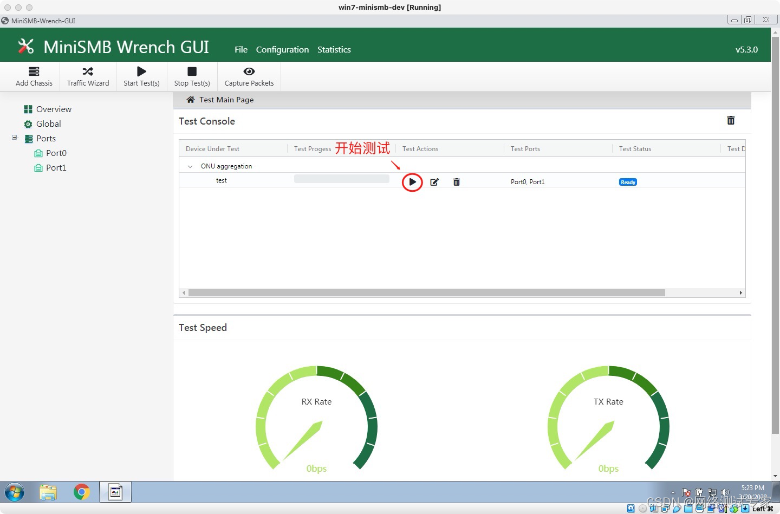Open the Statistics menu
The image size is (780, 514).
coord(334,49)
